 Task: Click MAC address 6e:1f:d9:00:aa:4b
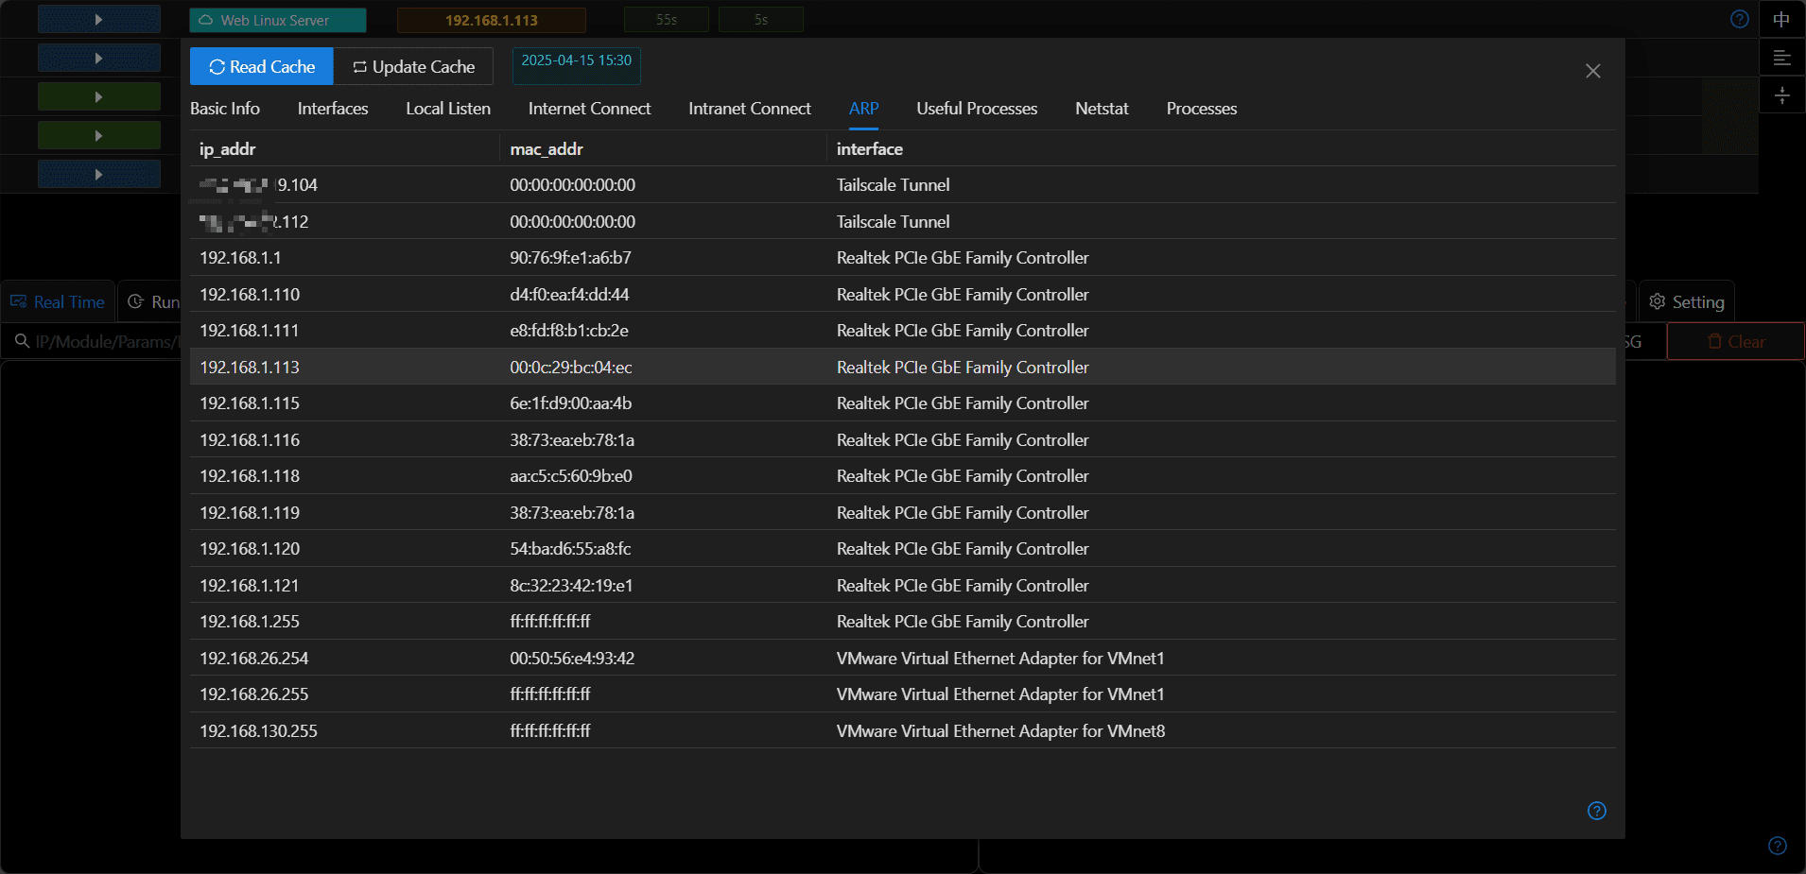click(x=571, y=403)
